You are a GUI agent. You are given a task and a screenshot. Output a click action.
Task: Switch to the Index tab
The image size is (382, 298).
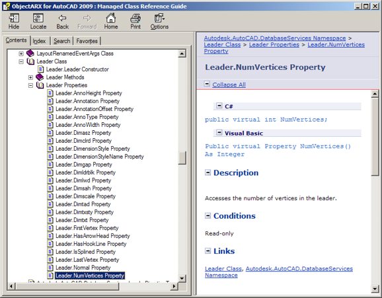pyautogui.click(x=39, y=41)
